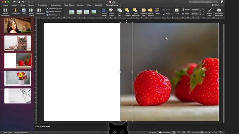Open the Artistic Effects dropdown arrow
The width and height of the screenshot is (239, 134).
pos(34,10)
